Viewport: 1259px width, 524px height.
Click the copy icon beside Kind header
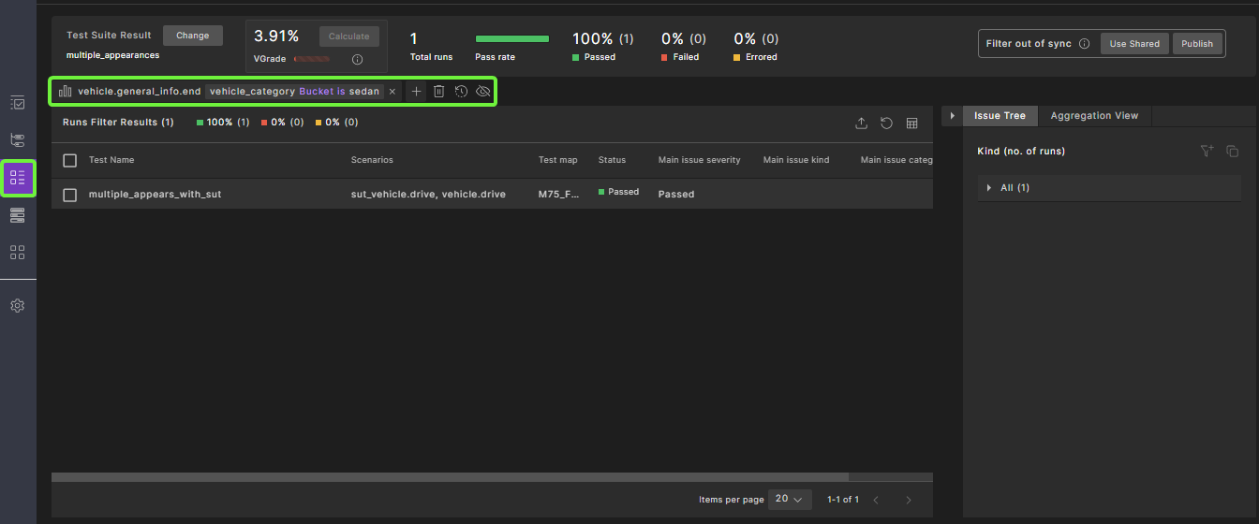pyautogui.click(x=1232, y=151)
